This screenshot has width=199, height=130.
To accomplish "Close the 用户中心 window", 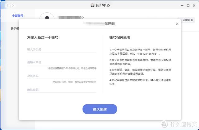I will [194, 6].
